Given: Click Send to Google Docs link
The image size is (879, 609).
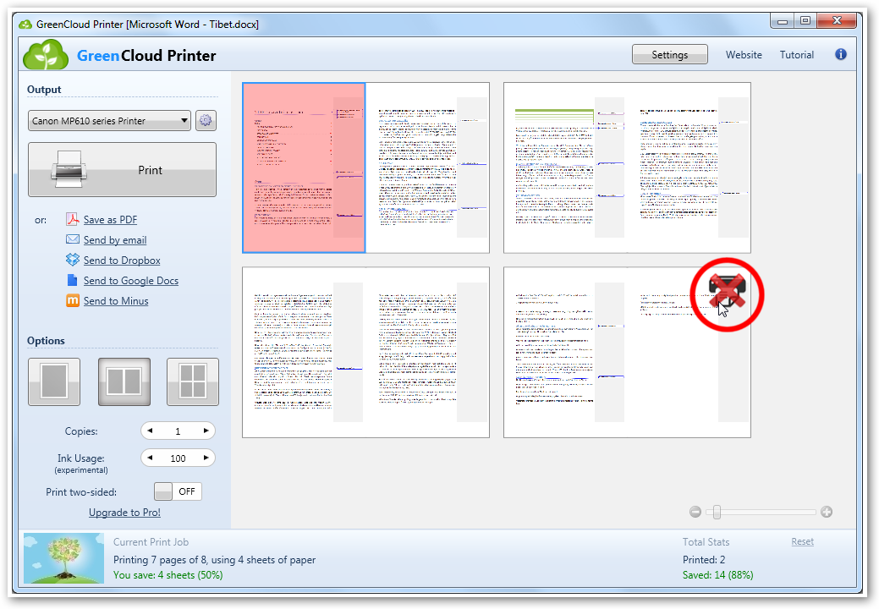Looking at the screenshot, I should click(x=130, y=280).
